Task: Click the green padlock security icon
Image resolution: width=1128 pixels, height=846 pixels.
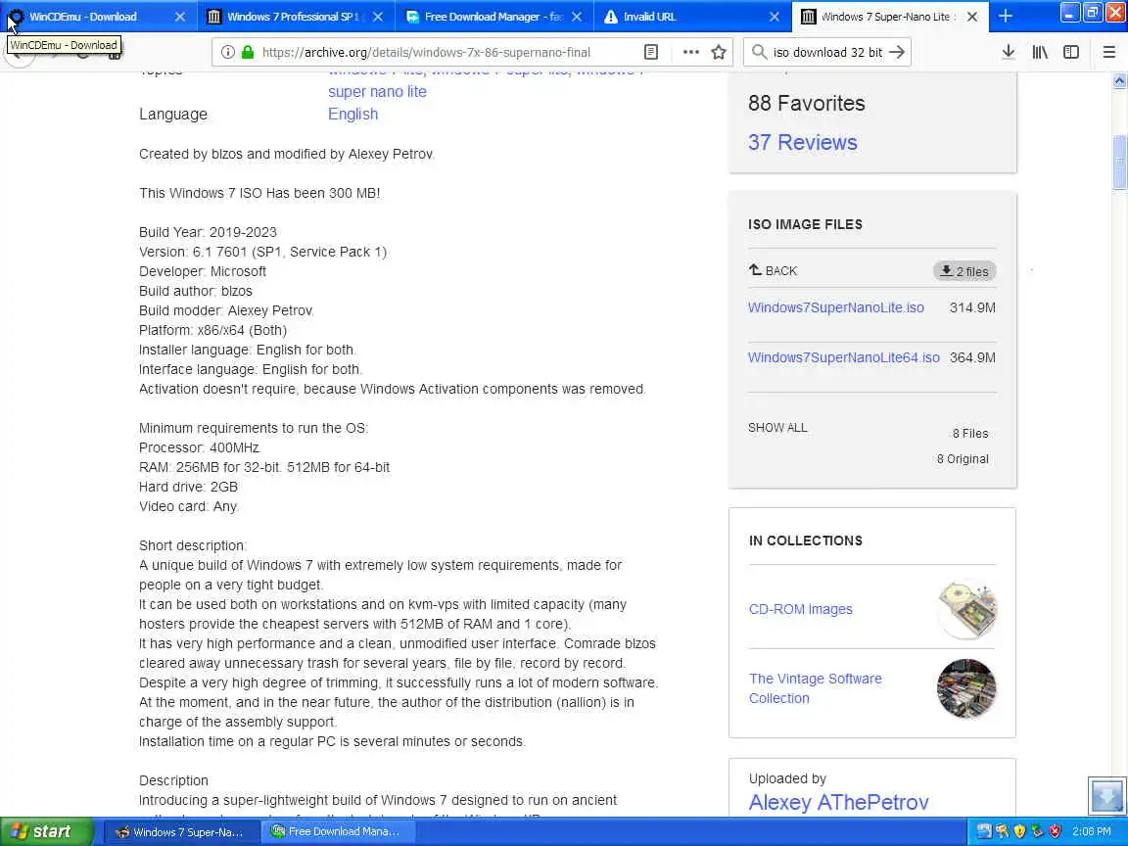Action: coord(248,52)
